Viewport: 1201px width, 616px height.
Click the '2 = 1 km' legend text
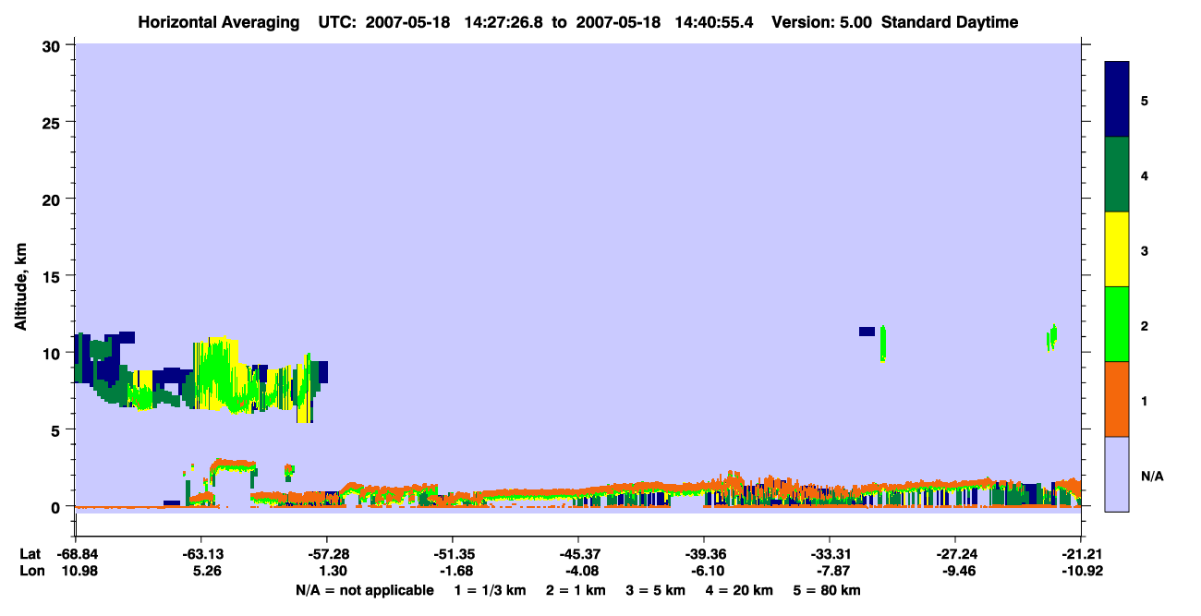tap(575, 590)
